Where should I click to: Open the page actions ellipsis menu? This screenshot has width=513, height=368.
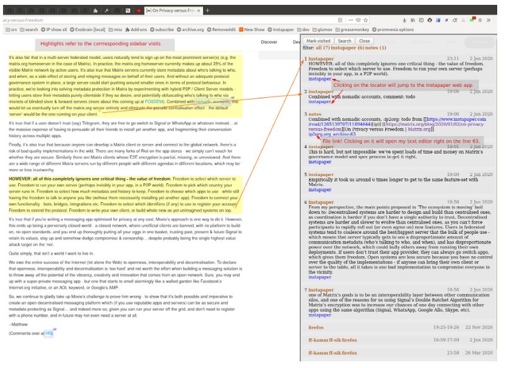(x=351, y=20)
